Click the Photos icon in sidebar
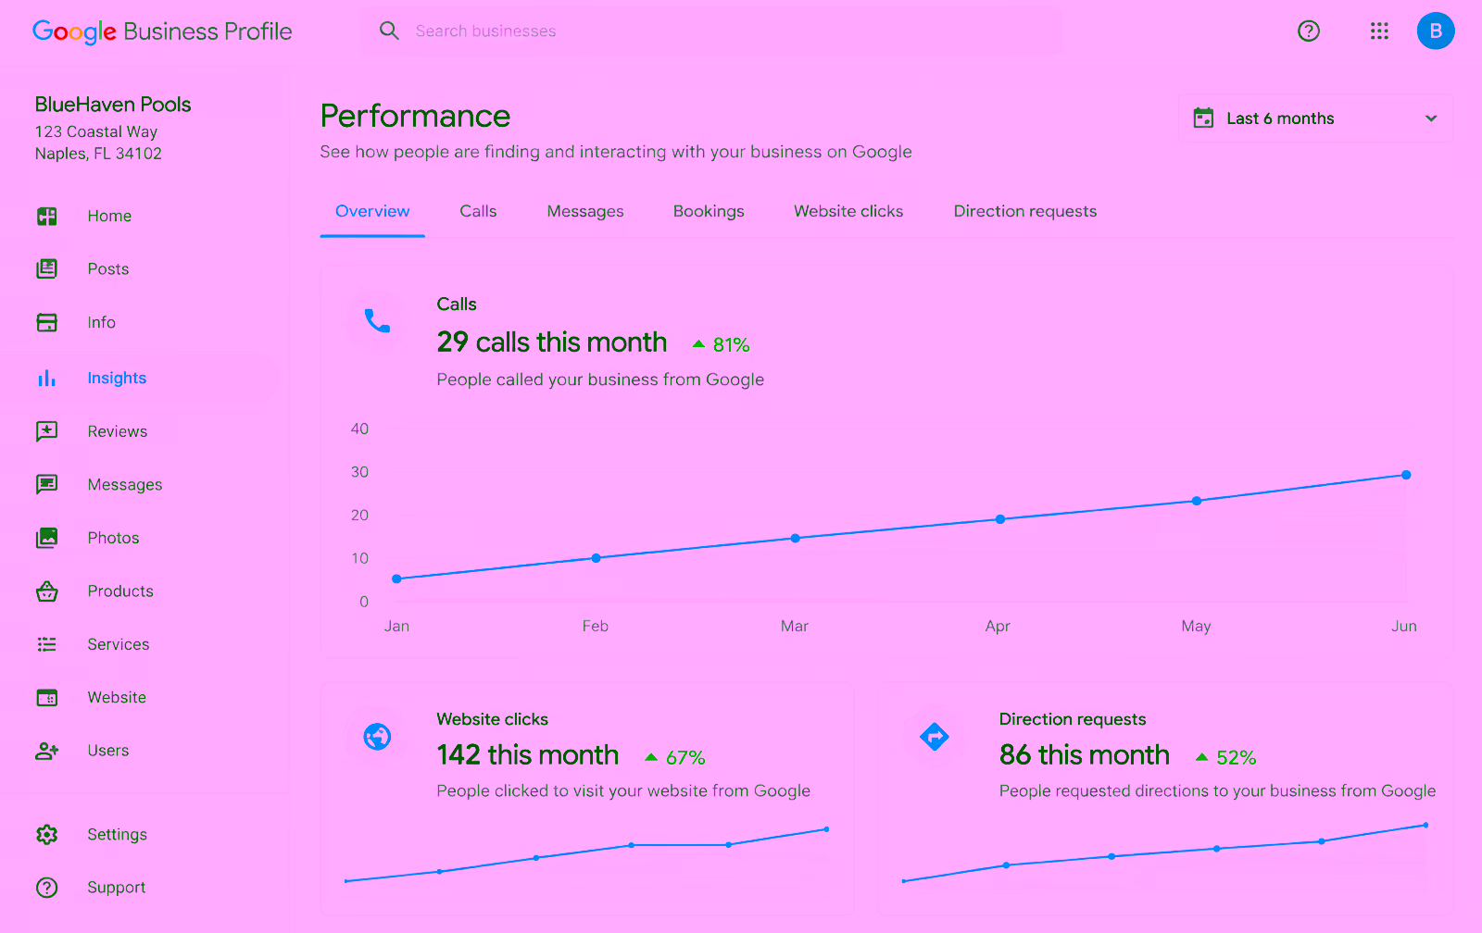This screenshot has width=1482, height=933. [47, 538]
